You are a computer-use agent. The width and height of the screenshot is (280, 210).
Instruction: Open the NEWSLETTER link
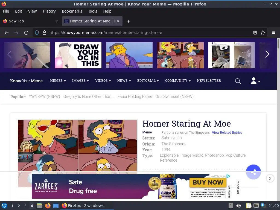pos(209,81)
